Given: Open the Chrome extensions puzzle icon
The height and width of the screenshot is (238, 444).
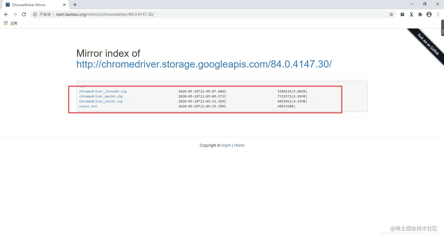Looking at the screenshot, I should 420,14.
